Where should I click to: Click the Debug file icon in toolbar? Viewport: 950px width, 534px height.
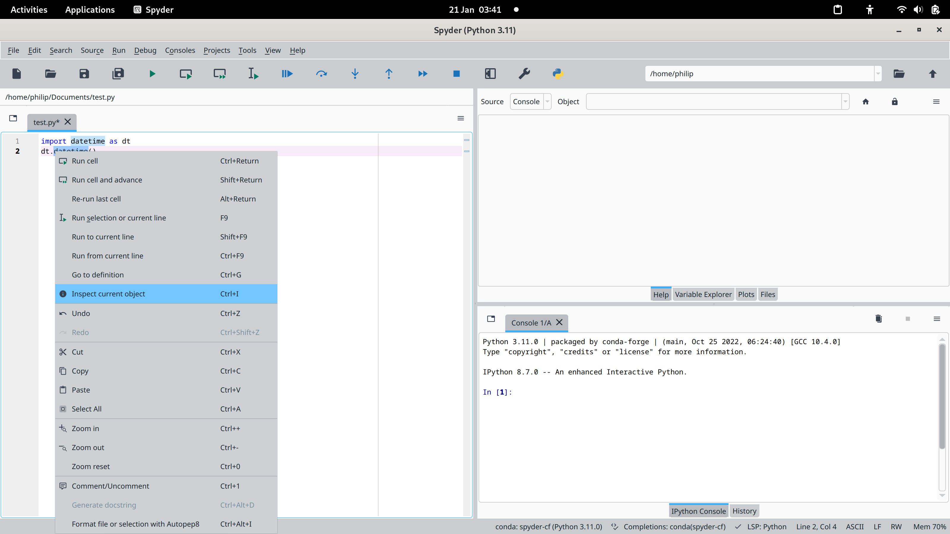coord(287,74)
